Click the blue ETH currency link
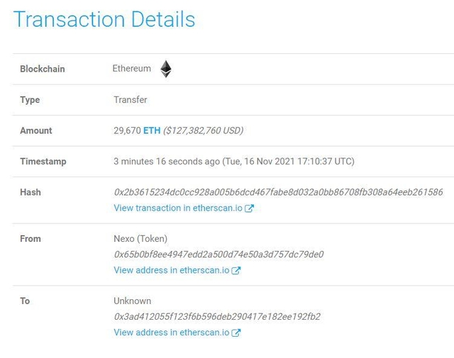The image size is (454, 358). pyautogui.click(x=152, y=130)
